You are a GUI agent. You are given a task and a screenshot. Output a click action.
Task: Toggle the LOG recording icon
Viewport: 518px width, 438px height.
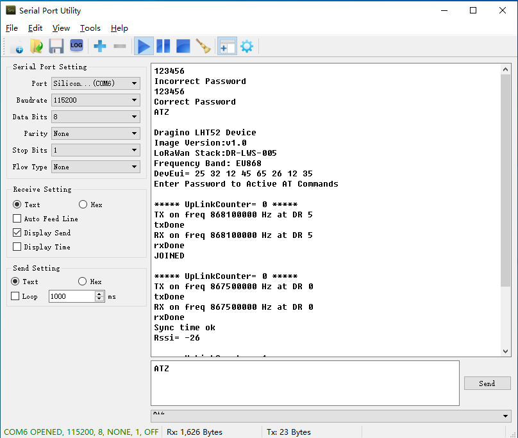(76, 46)
